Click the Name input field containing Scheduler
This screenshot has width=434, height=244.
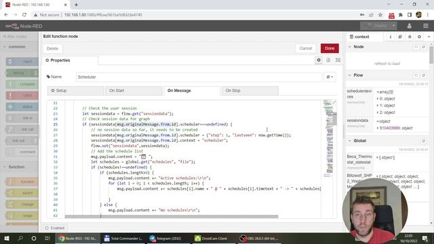pyautogui.click(x=199, y=77)
